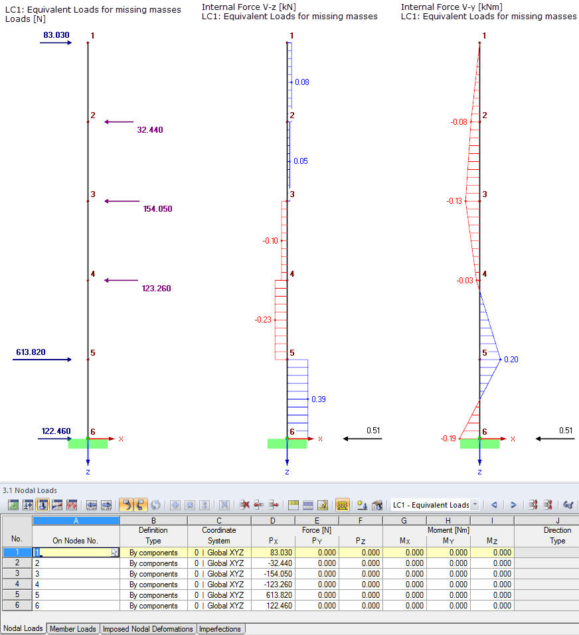Viewport: 579px width, 635px height.
Task: Select row header number 3
Action: [17, 573]
